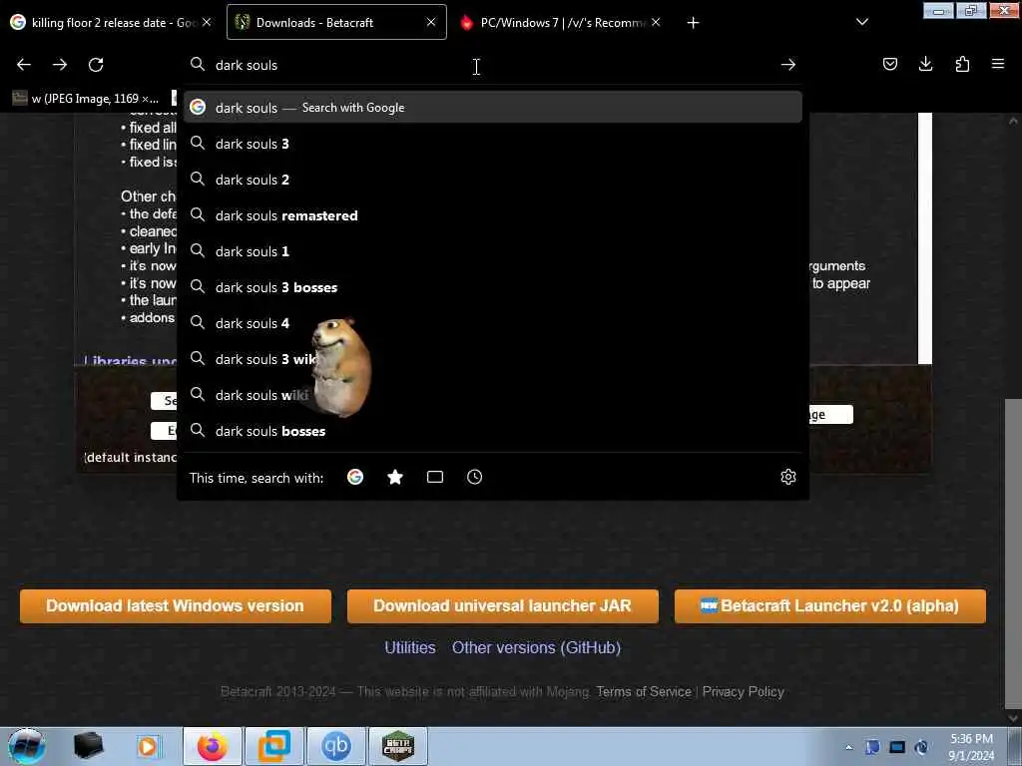
Task: Open media player taskbar icon
Action: 149,746
